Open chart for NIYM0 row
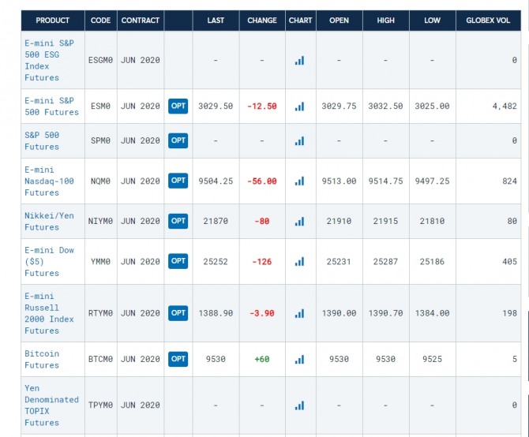529x437 pixels. [299, 222]
